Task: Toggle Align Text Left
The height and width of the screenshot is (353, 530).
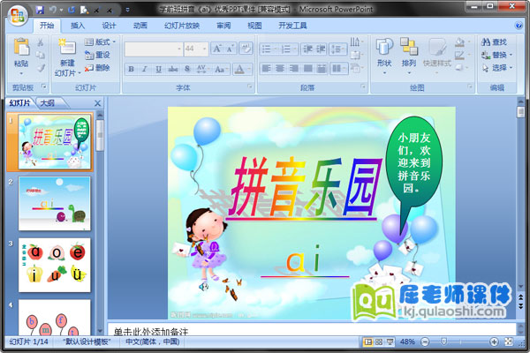Action: point(267,69)
